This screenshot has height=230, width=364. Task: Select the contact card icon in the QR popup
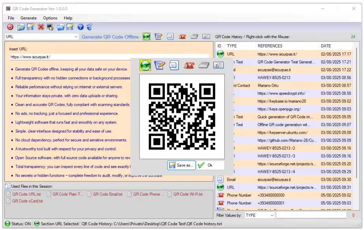tap(218, 65)
